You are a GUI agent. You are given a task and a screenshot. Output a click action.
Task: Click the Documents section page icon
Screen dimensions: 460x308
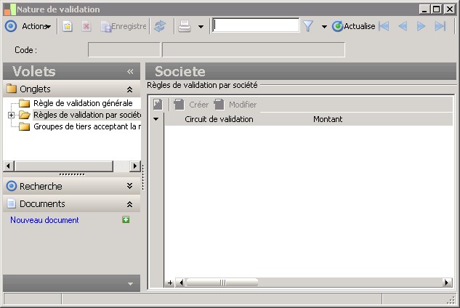click(12, 203)
